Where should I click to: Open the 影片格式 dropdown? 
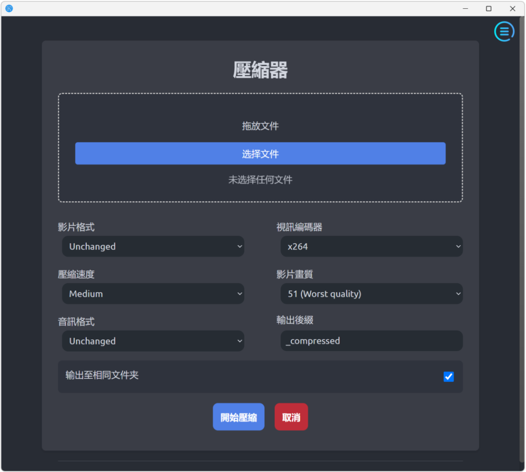pos(153,246)
